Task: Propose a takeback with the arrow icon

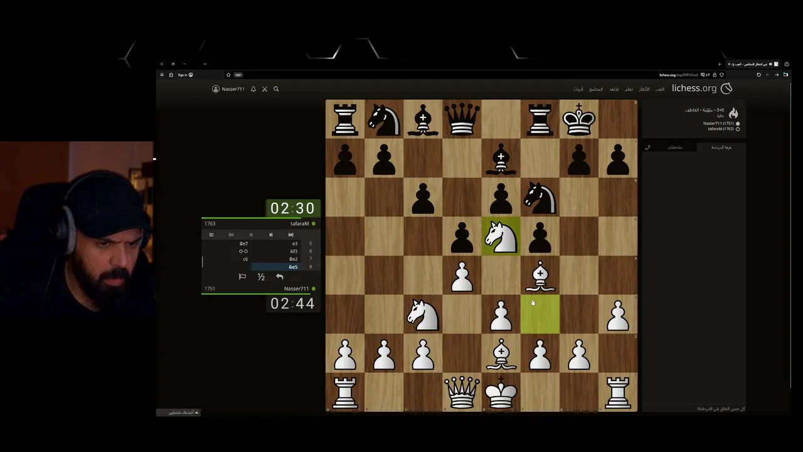Action: point(280,277)
